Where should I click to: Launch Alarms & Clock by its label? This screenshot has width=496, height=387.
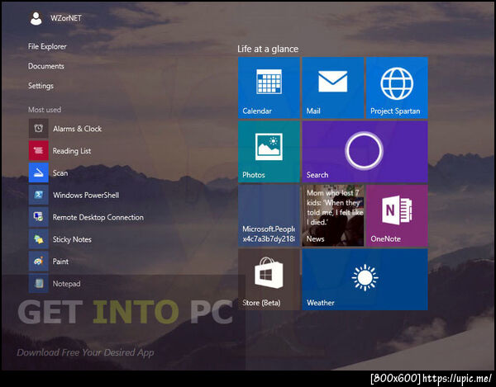point(77,129)
